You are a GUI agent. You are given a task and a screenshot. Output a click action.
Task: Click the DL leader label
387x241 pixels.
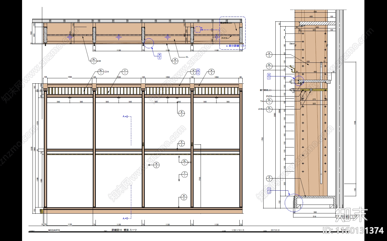[187, 57]
